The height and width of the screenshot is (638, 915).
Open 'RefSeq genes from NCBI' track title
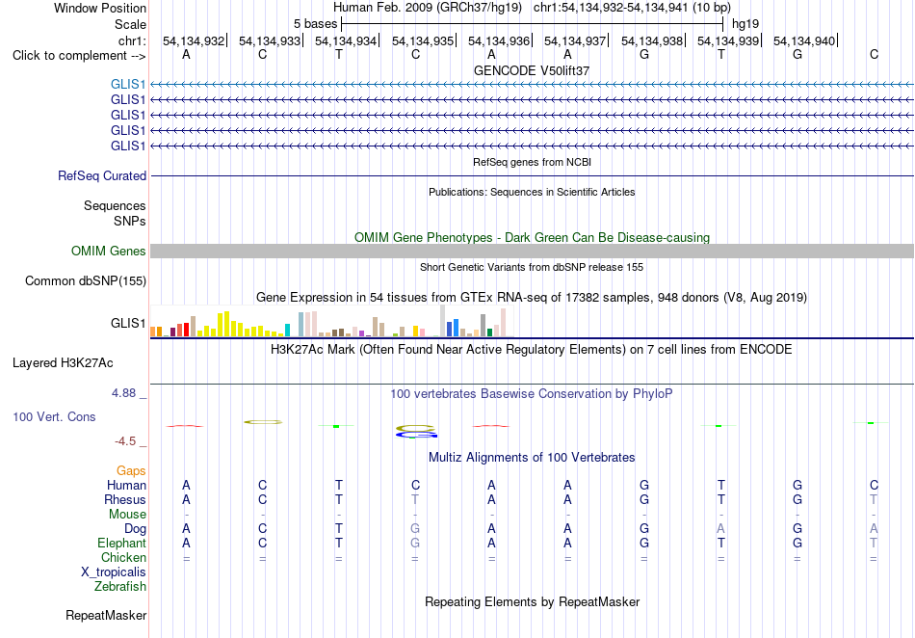[532, 162]
